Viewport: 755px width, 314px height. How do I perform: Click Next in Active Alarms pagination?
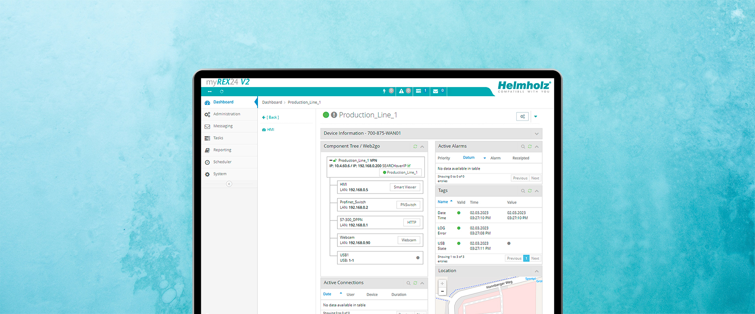535,178
